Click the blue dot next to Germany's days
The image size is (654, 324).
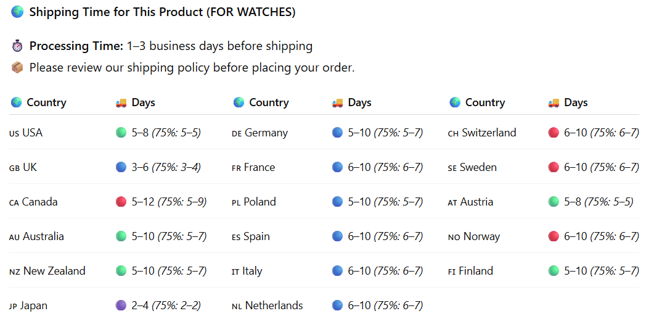(337, 132)
